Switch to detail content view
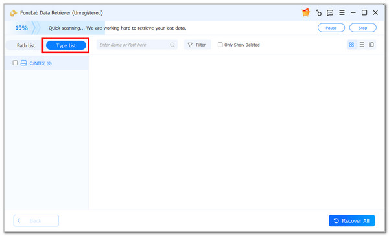This screenshot has height=236, width=389. [371, 45]
